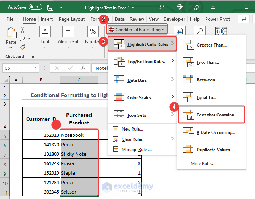The image size is (255, 199).
Task: Expand the Name Box dropdown arrow
Action: [36, 68]
